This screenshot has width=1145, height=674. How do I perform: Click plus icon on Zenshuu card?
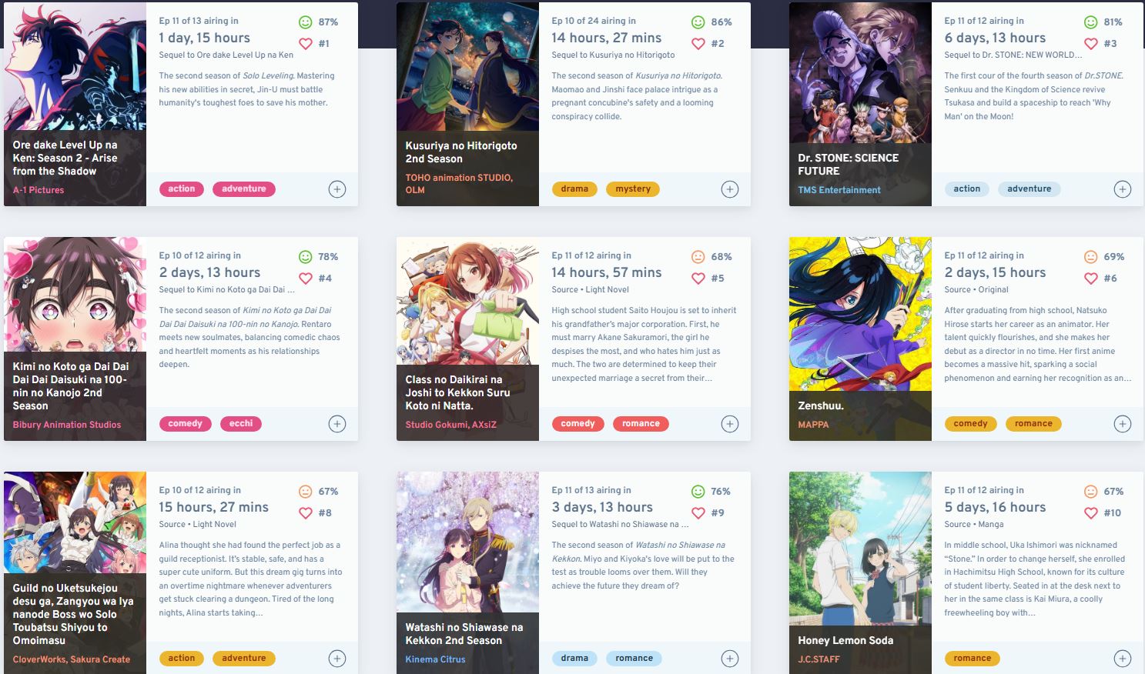pos(1123,424)
